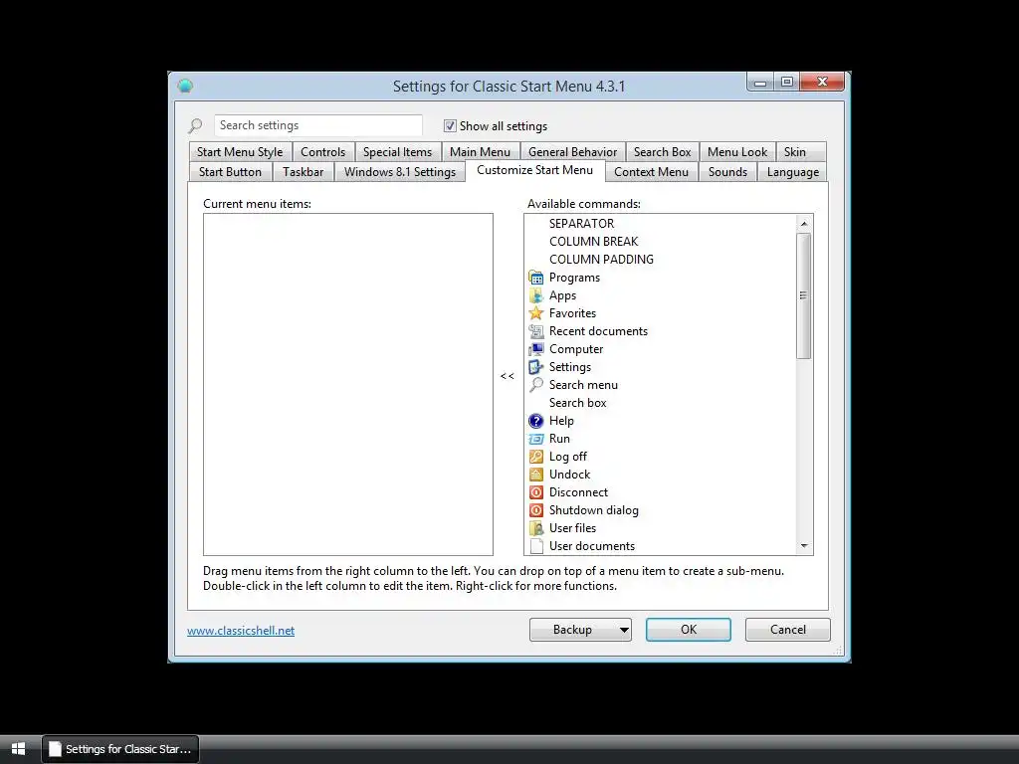Open the Search Box tab
This screenshot has height=764, width=1019.
coord(662,152)
